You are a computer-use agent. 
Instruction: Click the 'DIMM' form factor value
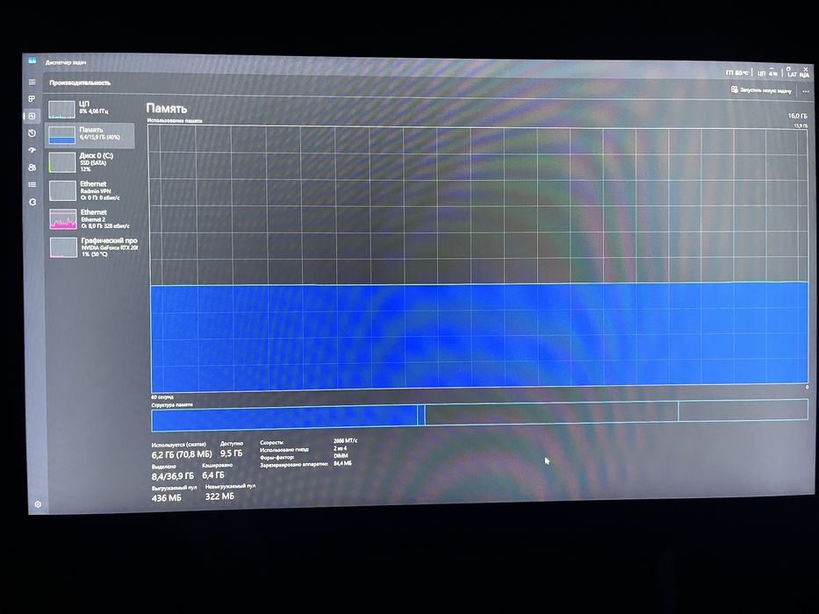pos(341,456)
